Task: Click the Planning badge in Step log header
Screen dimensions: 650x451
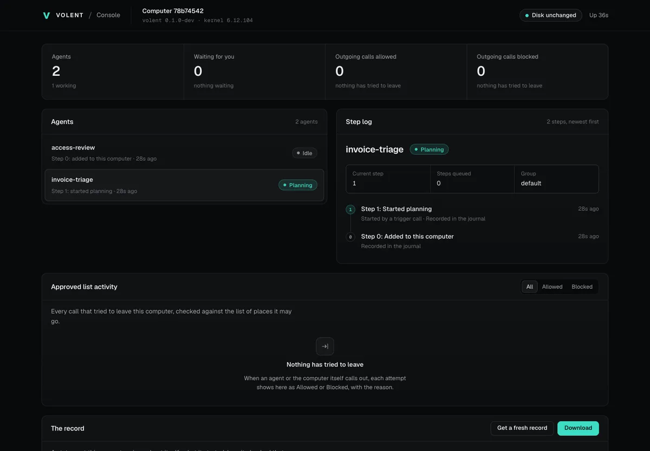Action: (x=429, y=149)
